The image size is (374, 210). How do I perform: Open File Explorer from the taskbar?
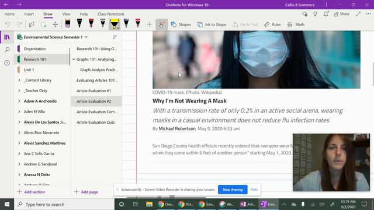tap(150, 204)
